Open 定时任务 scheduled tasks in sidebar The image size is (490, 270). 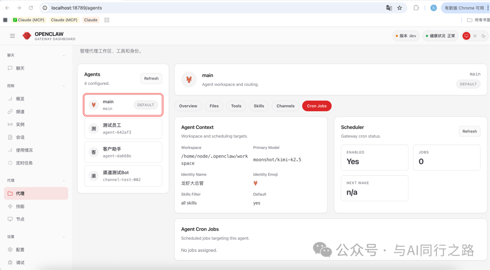pos(24,163)
